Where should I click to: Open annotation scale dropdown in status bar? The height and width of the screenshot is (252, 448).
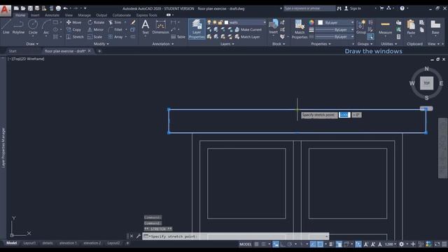[390, 244]
